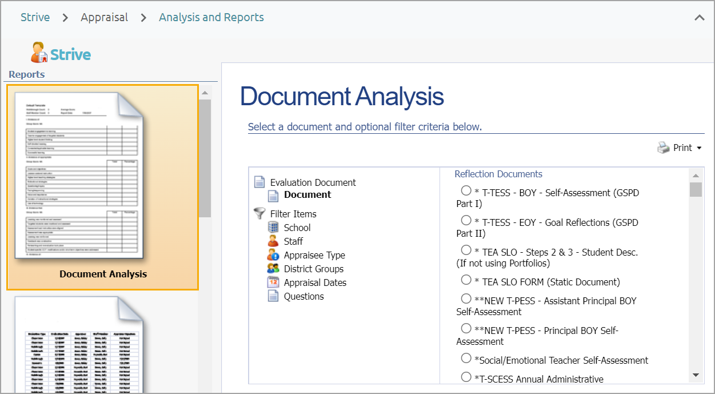715x394 pixels.
Task: Select the bold Document tree item
Action: tap(307, 194)
